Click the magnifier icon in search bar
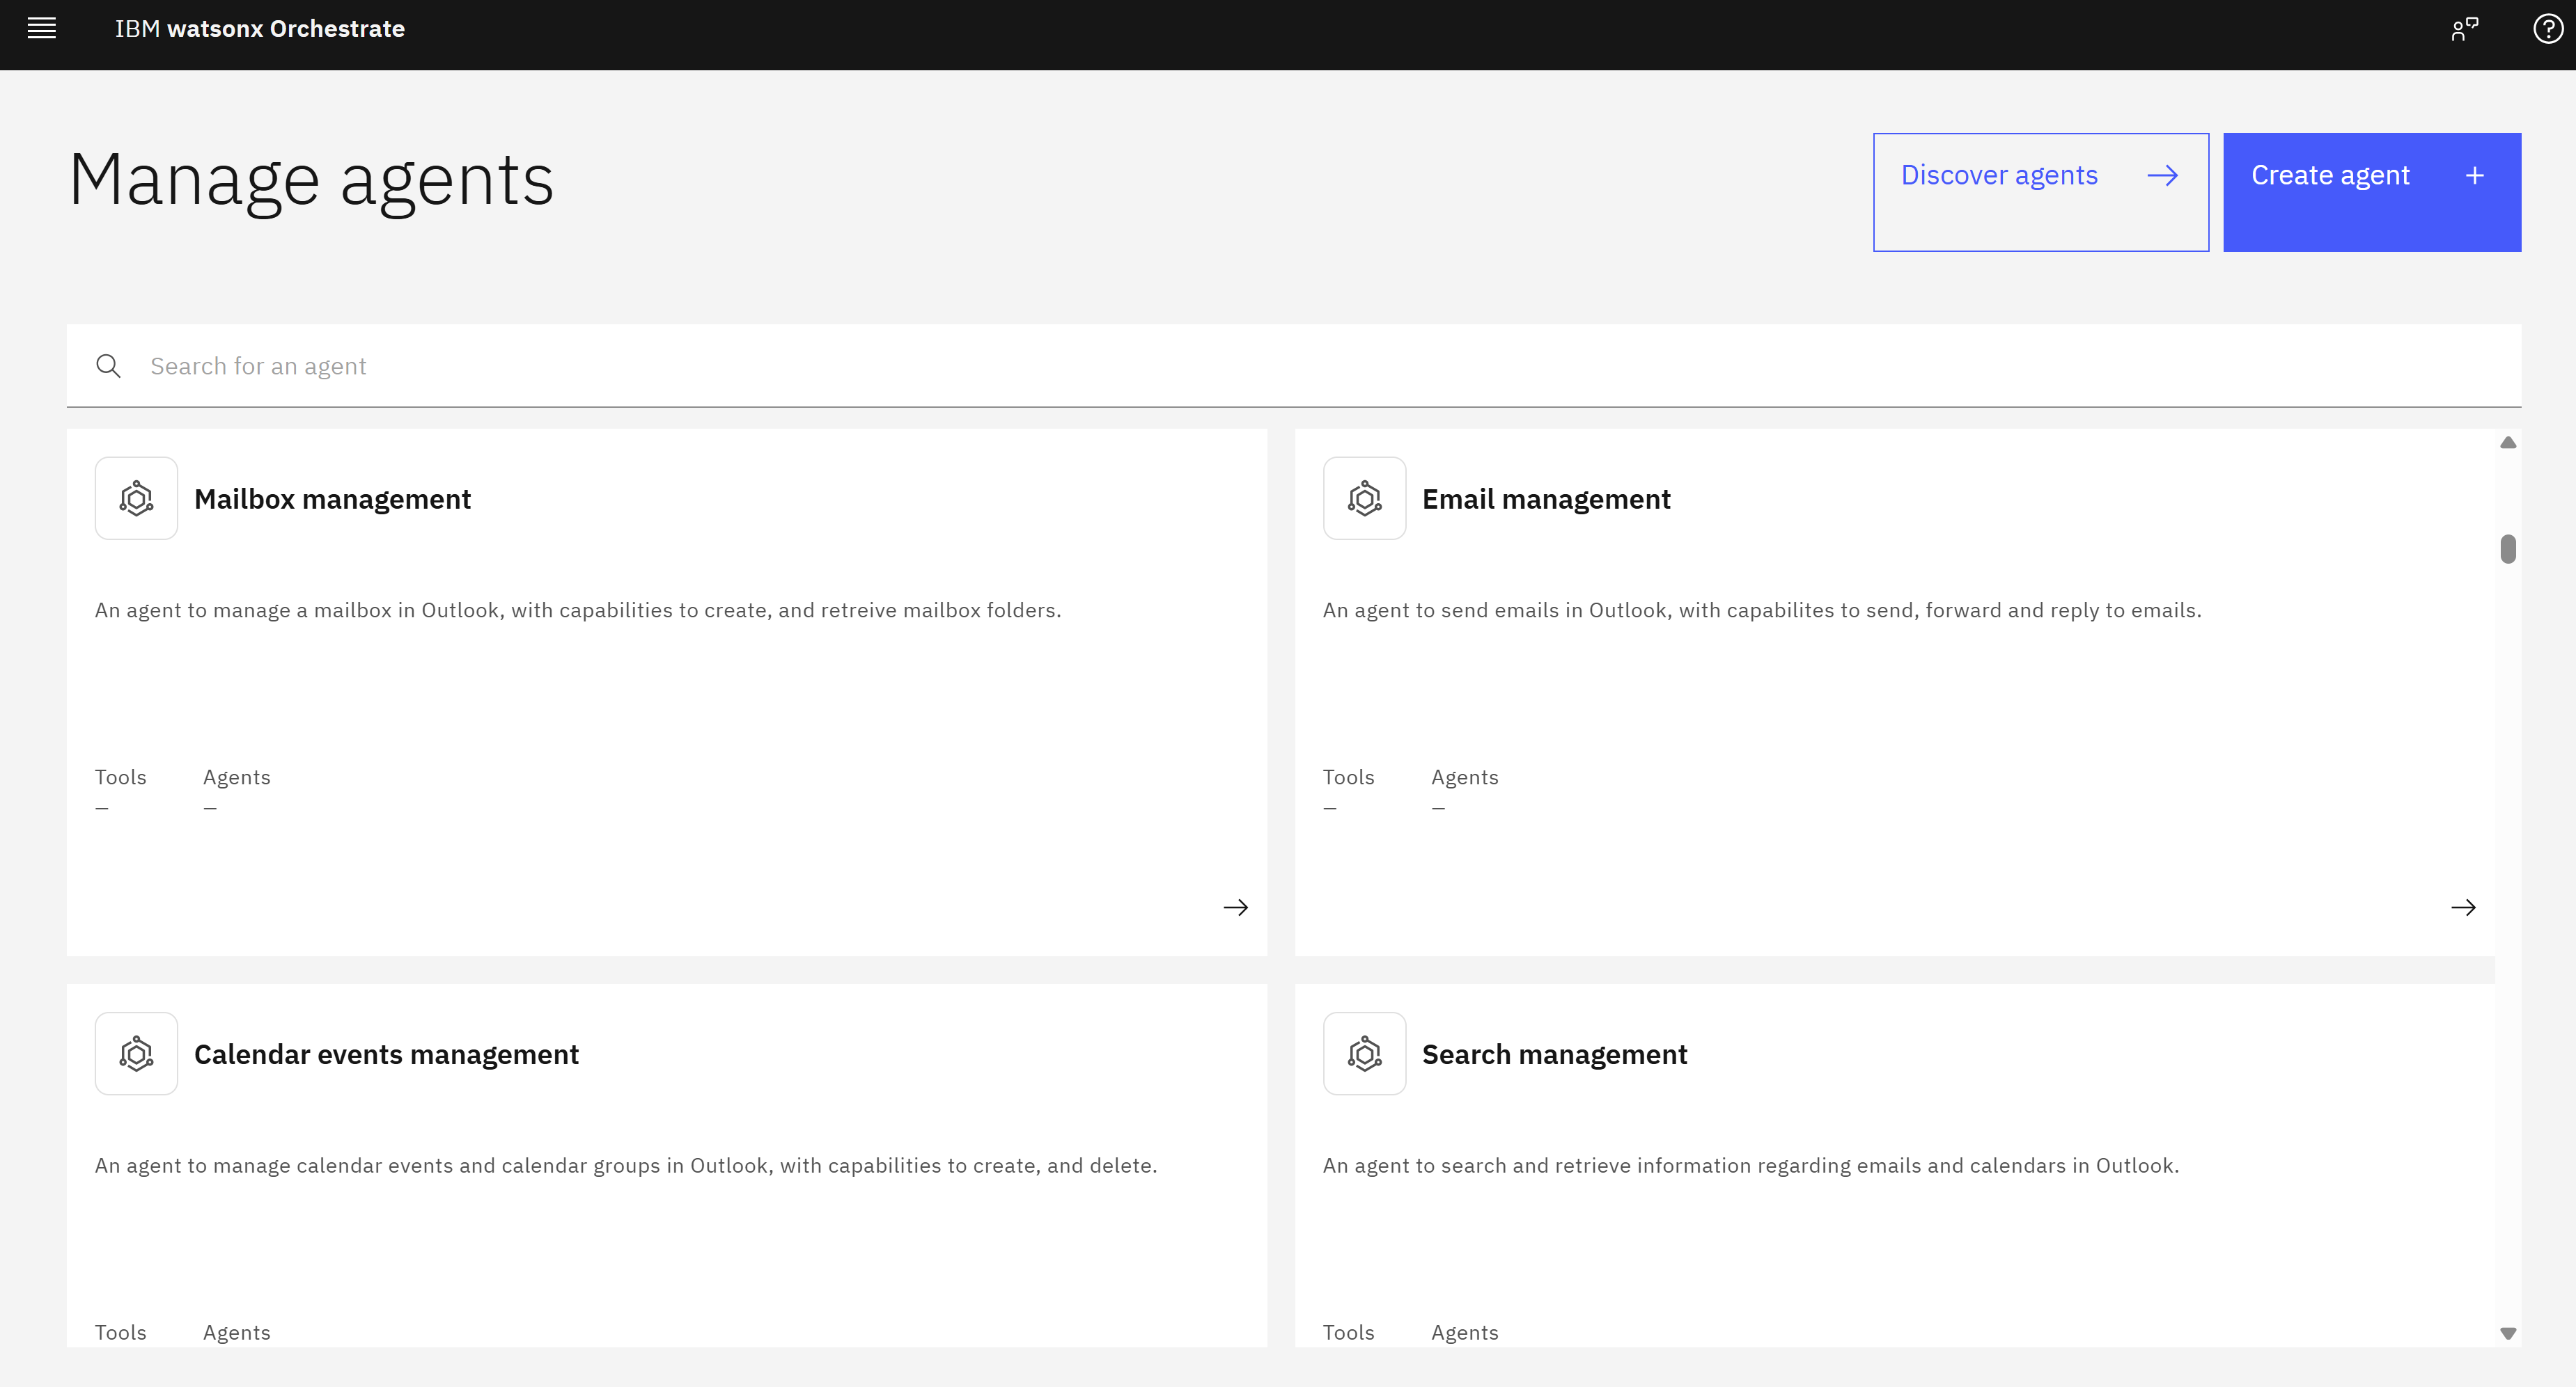The height and width of the screenshot is (1387, 2576). pyautogui.click(x=108, y=367)
